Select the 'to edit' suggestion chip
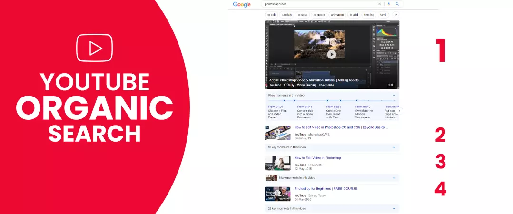Viewport: 513px width, 214px height. 271,15
